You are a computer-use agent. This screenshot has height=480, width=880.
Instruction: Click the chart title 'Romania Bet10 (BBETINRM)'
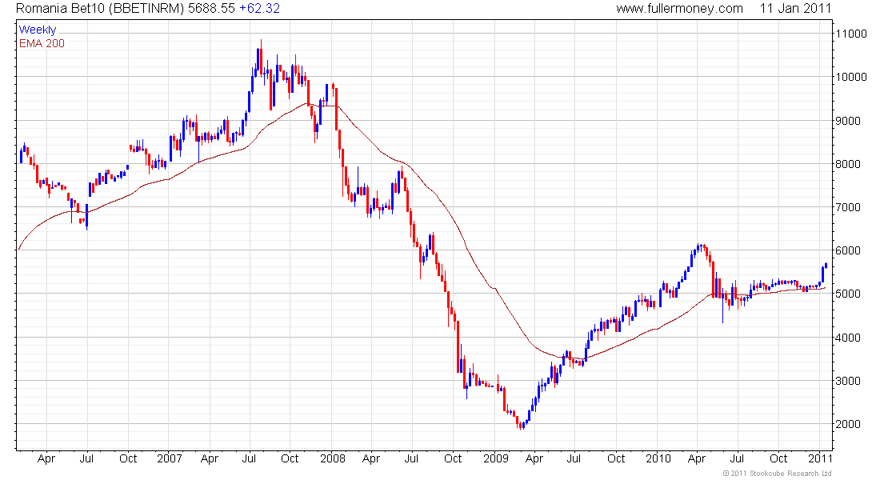pos(101,9)
